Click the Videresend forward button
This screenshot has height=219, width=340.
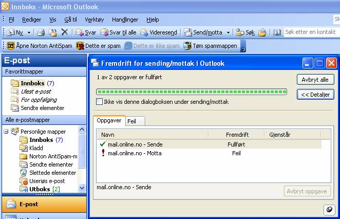click(x=159, y=32)
